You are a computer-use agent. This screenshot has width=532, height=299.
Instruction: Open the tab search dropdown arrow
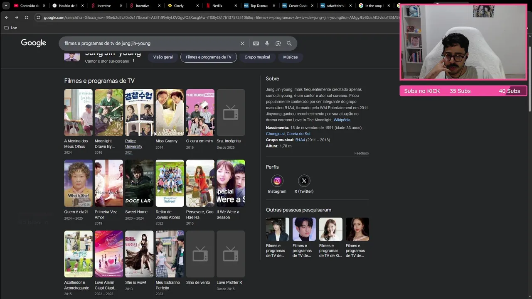[x=6, y=6]
